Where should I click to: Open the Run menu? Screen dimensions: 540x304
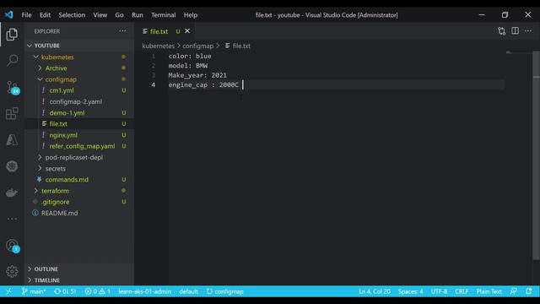(x=137, y=15)
